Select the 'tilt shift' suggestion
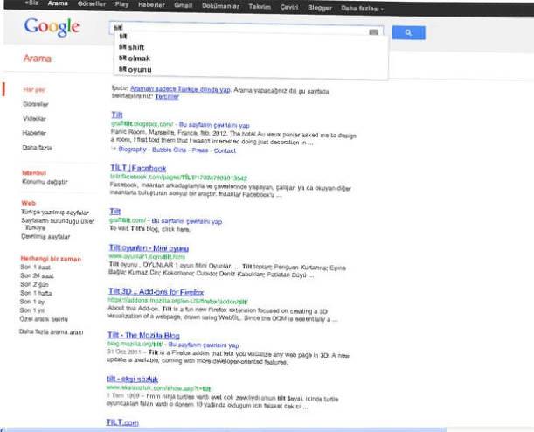This screenshot has height=432, width=534. coord(131,47)
